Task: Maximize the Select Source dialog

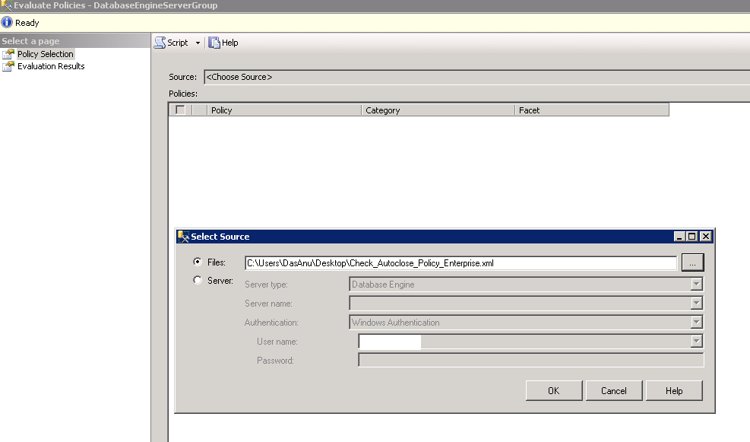Action: pos(692,237)
